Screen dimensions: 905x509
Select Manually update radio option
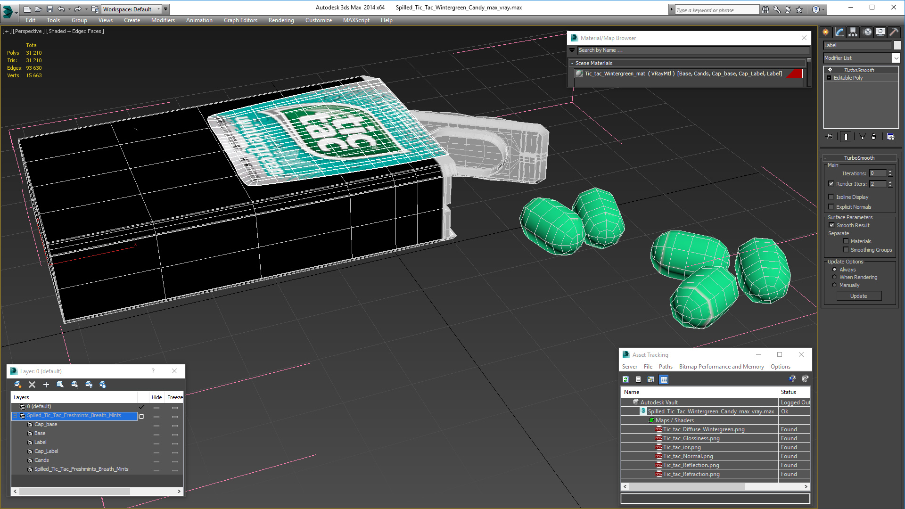pos(834,285)
